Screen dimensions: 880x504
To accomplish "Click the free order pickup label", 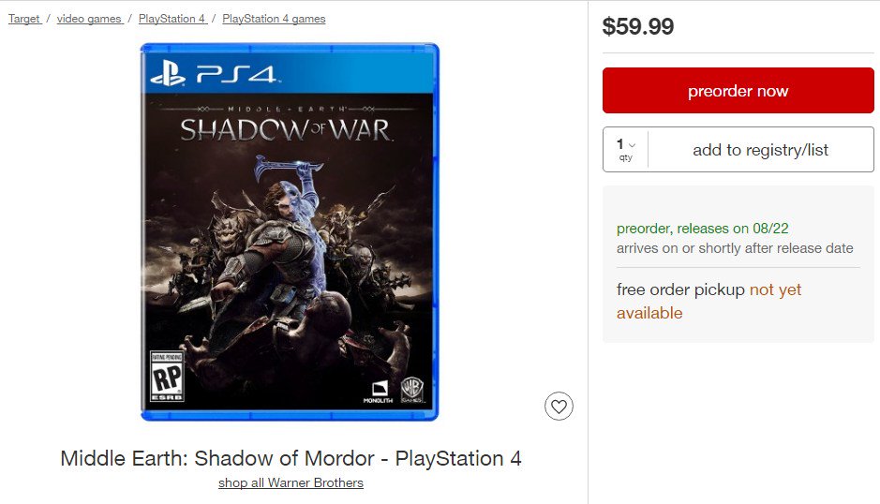I will [x=680, y=290].
